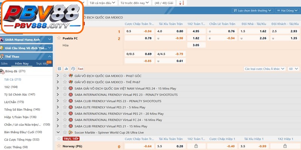The width and height of the screenshot is (301, 150).
Task: Star SABA Club Friendly PES 23 Penalty league
Action: pyautogui.click(x=65, y=101)
